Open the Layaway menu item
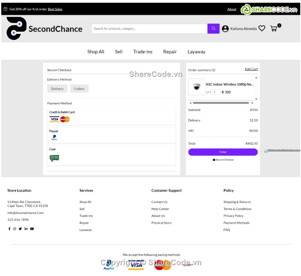 click(x=197, y=52)
